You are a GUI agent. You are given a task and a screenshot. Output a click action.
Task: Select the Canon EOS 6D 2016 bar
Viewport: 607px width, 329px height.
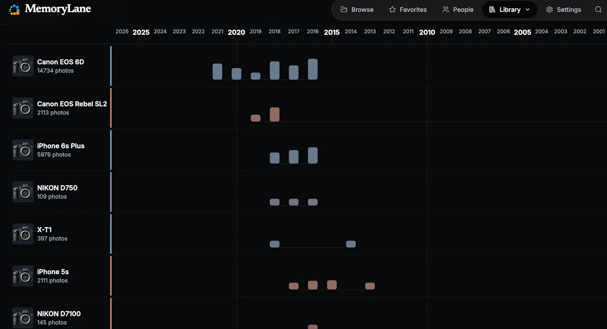(313, 69)
